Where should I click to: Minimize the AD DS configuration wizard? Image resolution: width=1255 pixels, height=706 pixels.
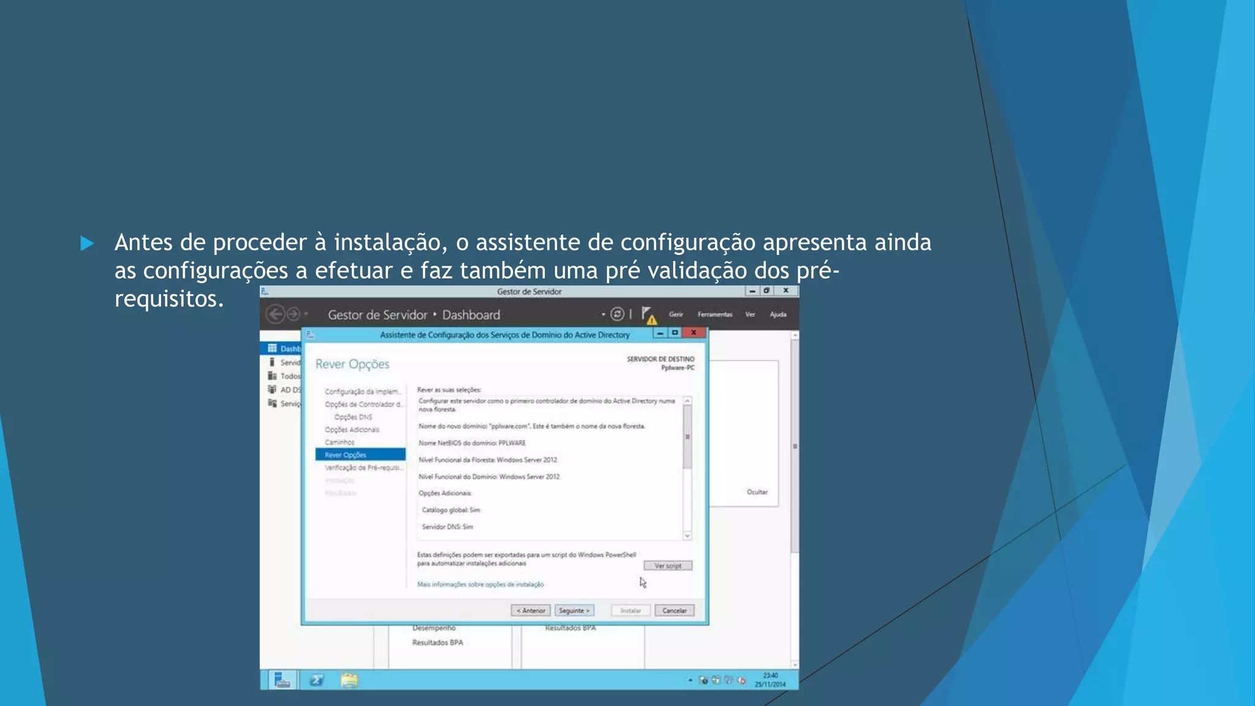660,333
